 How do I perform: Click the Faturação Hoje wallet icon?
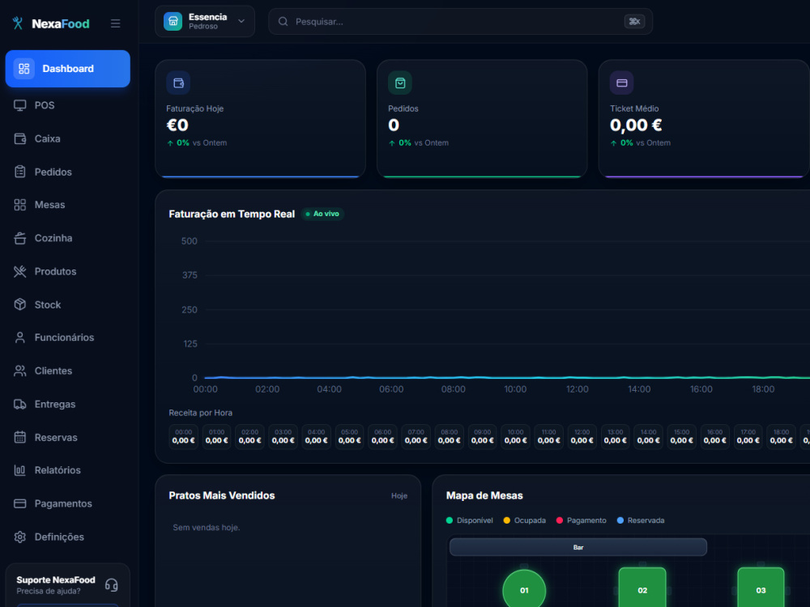tap(178, 83)
